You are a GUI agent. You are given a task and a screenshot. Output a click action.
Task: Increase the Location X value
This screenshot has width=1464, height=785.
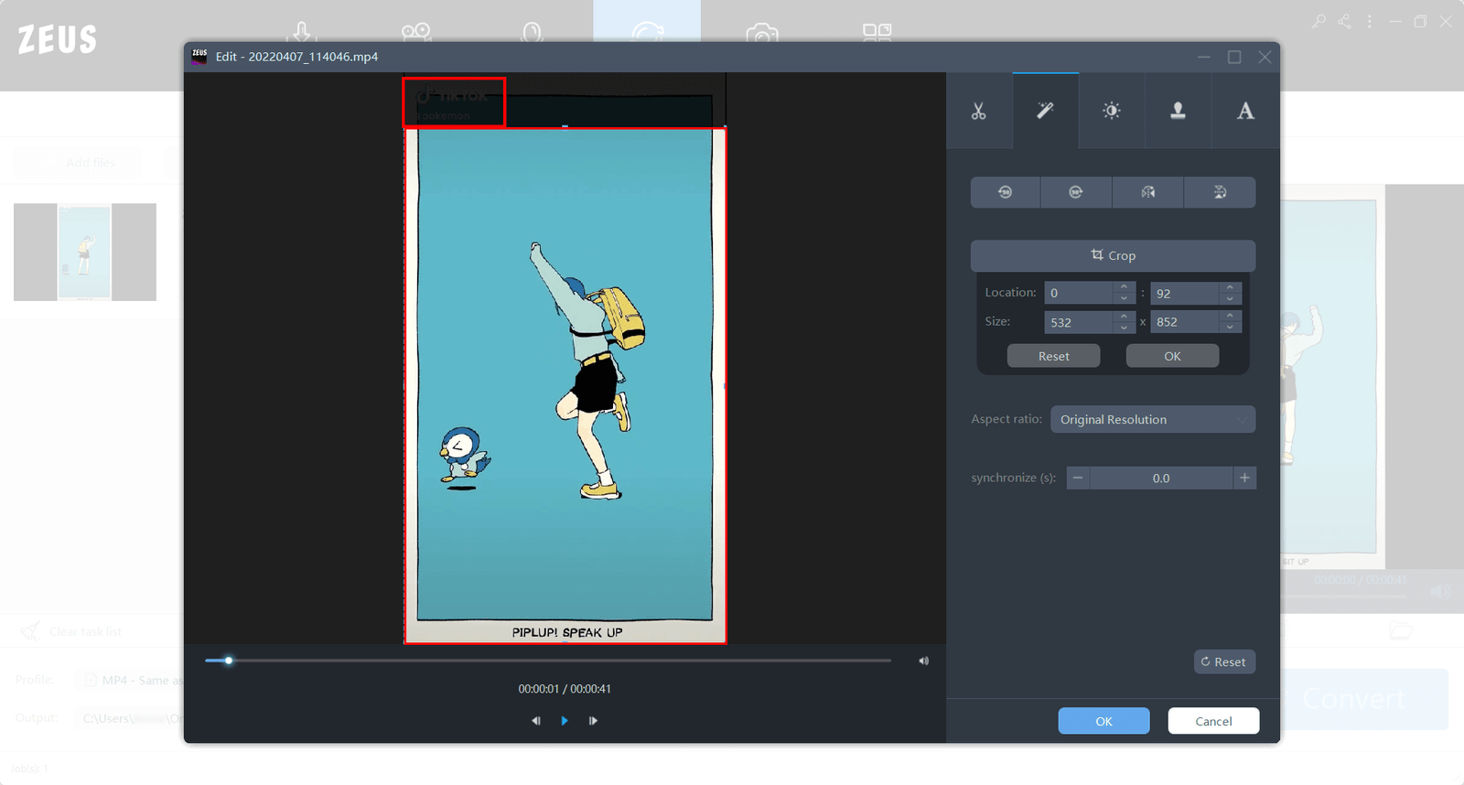coord(1124,287)
